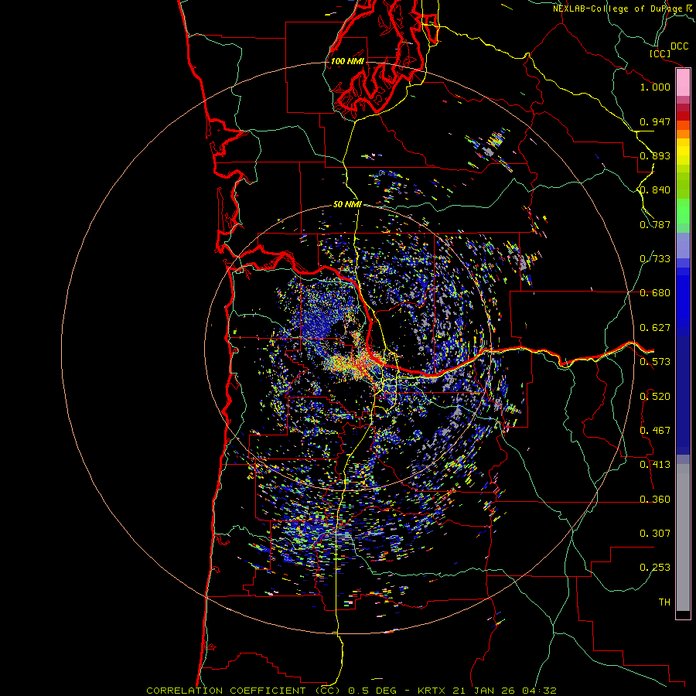Select the 0.307 color scale value
Image resolution: width=696 pixels, height=696 pixels.
[x=655, y=534]
